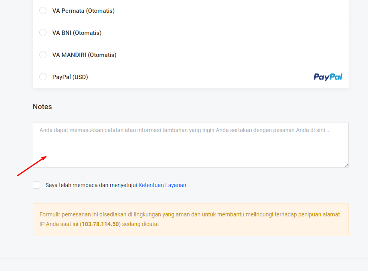368x271 pixels.
Task: Click the "VA MANDIRI (Otomatis)" label text
Action: click(84, 55)
